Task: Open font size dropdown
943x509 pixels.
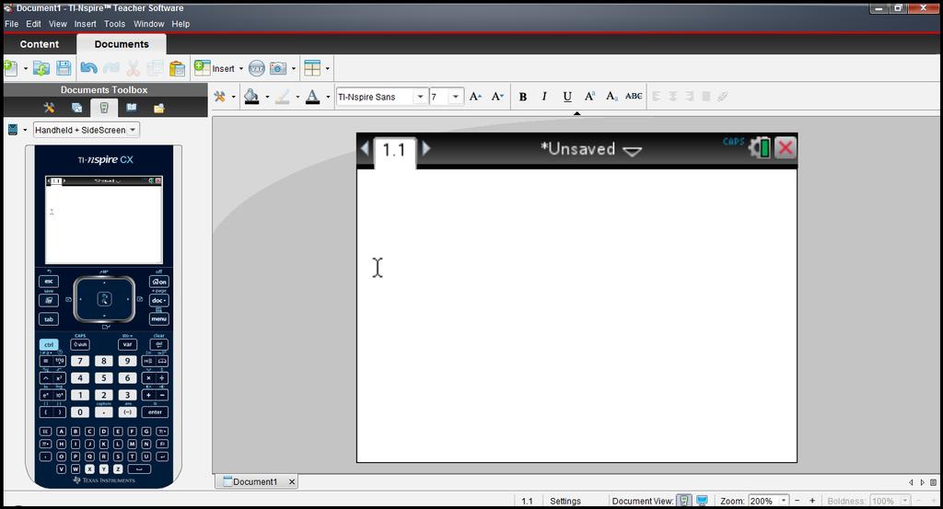Action: click(455, 96)
